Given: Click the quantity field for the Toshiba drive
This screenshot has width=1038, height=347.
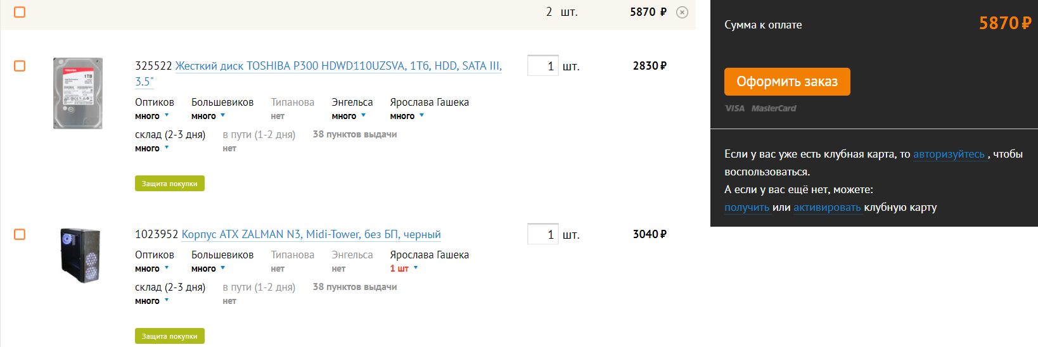Looking at the screenshot, I should 542,66.
